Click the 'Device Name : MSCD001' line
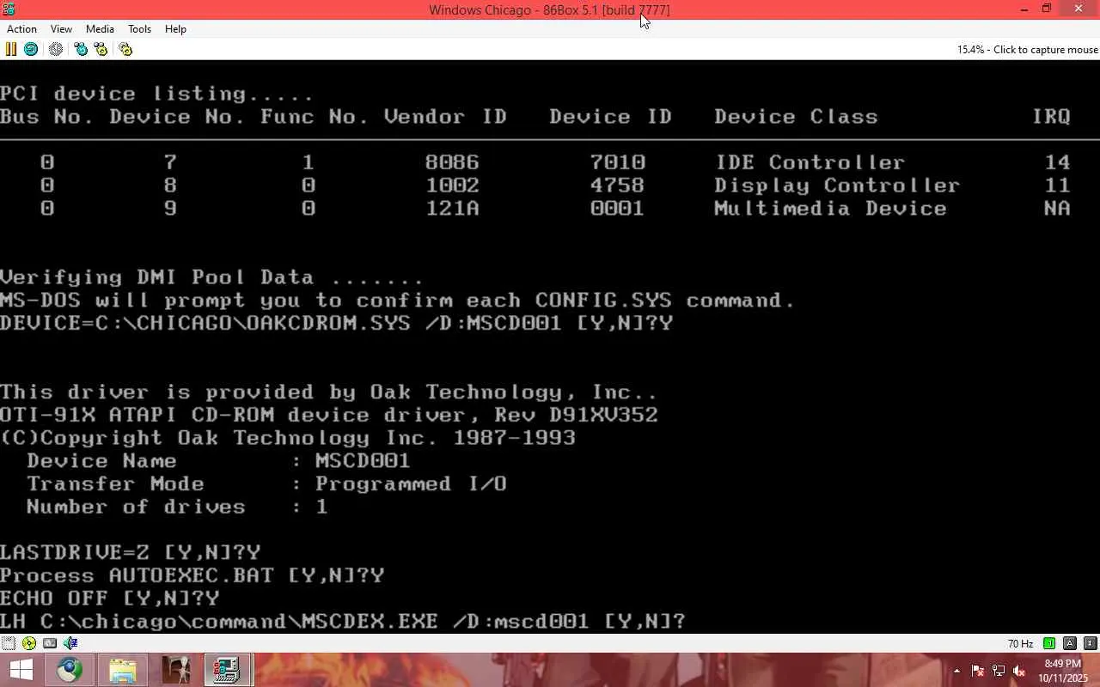Viewport: 1100px width, 687px height. tap(218, 460)
